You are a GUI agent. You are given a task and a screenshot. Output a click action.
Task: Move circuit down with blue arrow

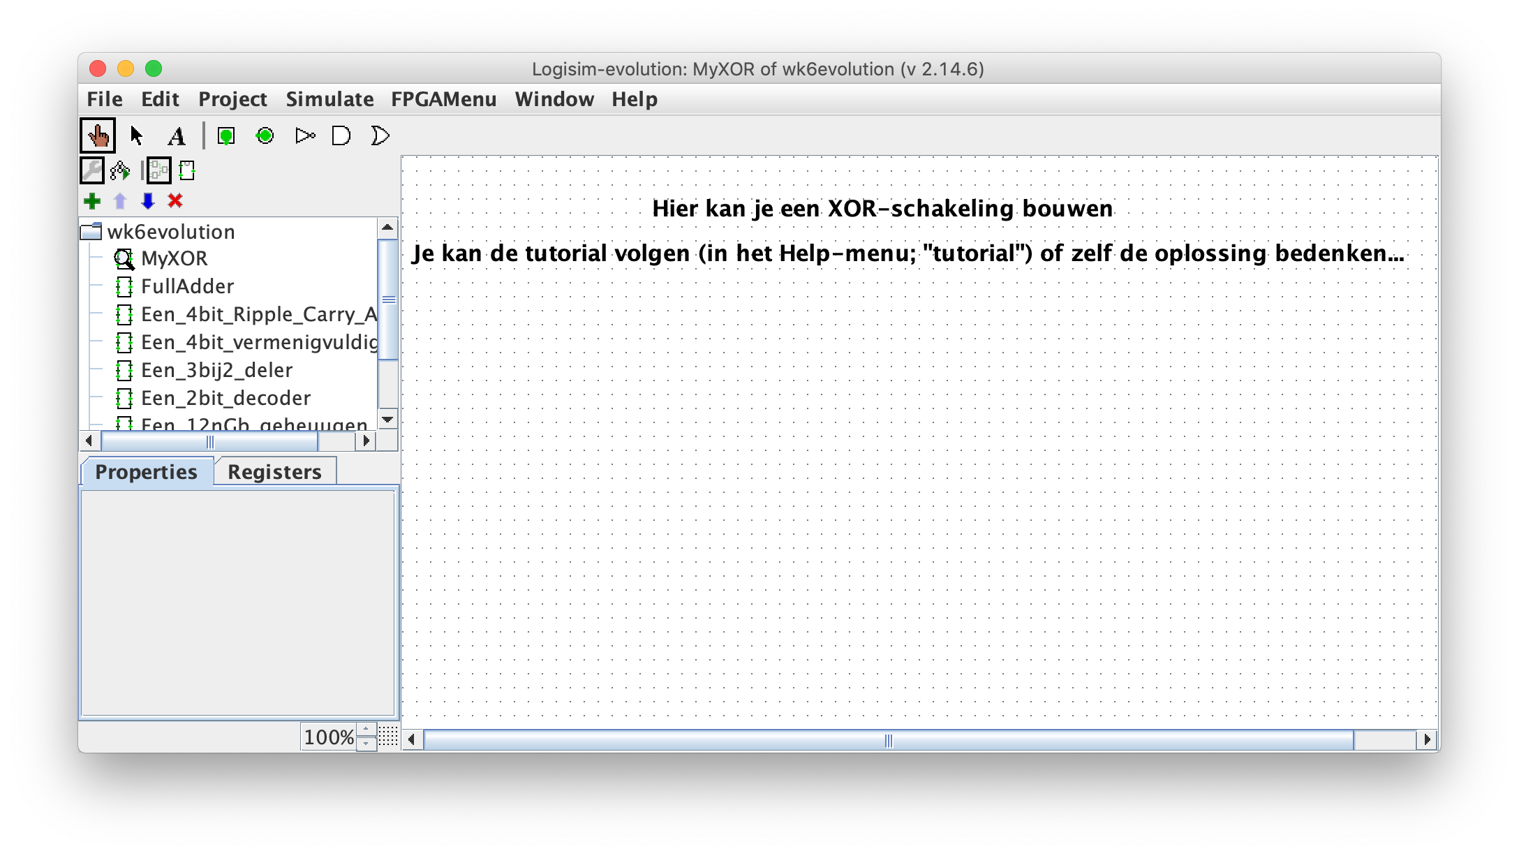(147, 201)
